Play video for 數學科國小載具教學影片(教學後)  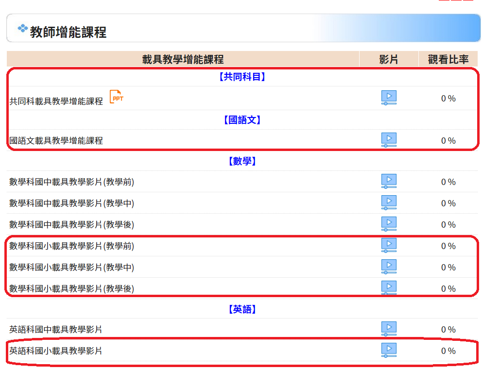coord(389,288)
